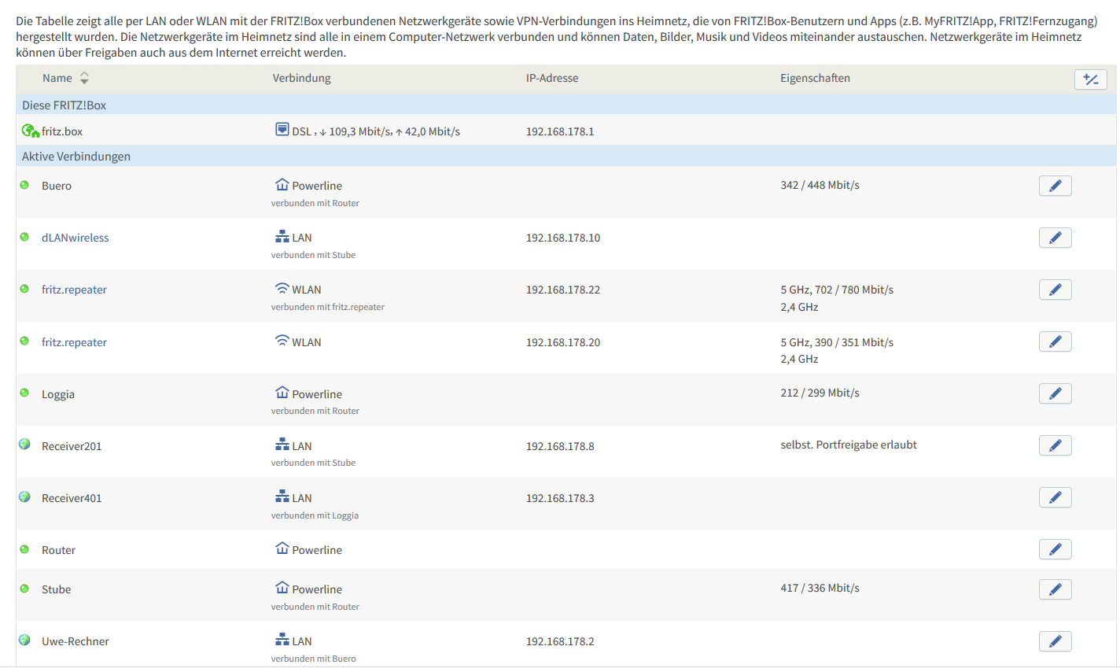Click the sort arrows next to Name

84,78
